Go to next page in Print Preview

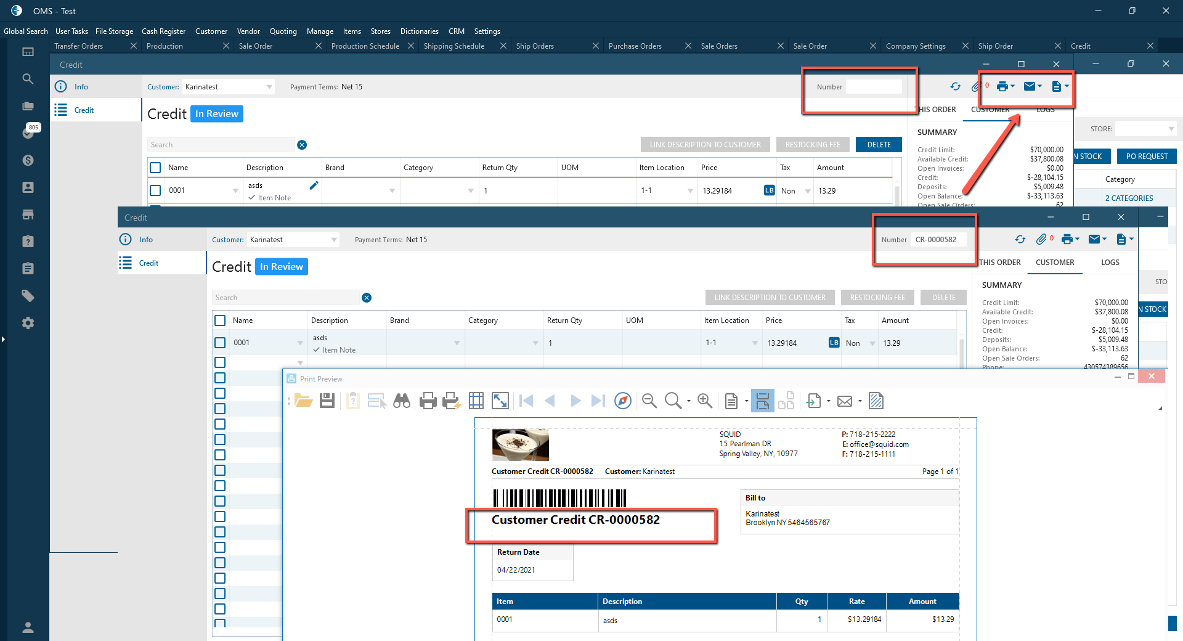point(575,401)
